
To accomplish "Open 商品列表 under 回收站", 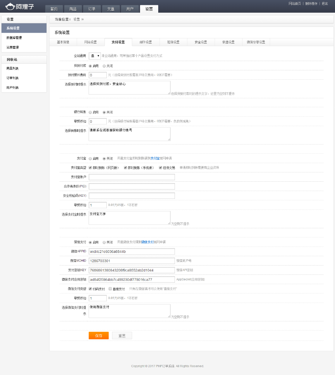I will (x=24, y=68).
